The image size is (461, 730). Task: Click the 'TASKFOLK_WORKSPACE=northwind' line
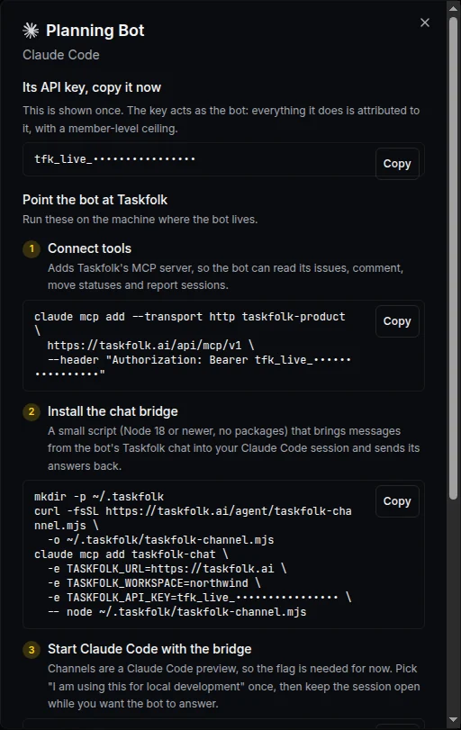pos(154,583)
